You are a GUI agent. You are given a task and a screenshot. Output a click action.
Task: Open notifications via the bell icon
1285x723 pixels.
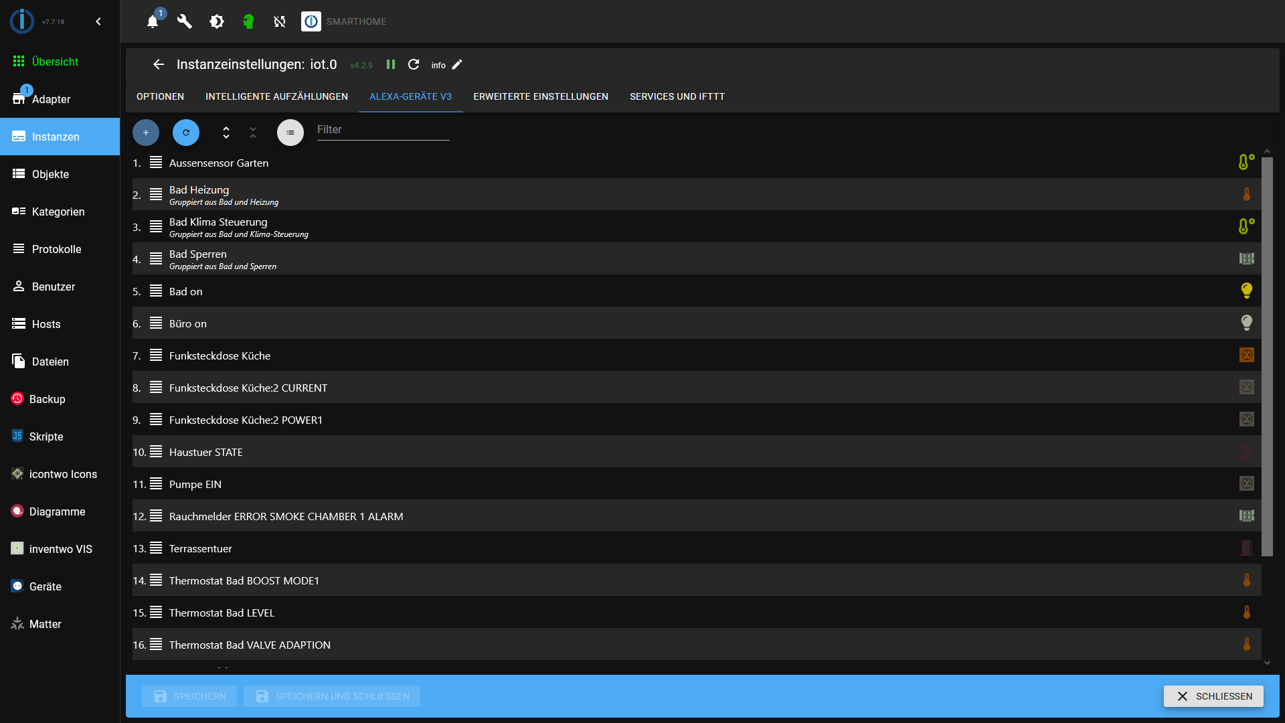152,21
